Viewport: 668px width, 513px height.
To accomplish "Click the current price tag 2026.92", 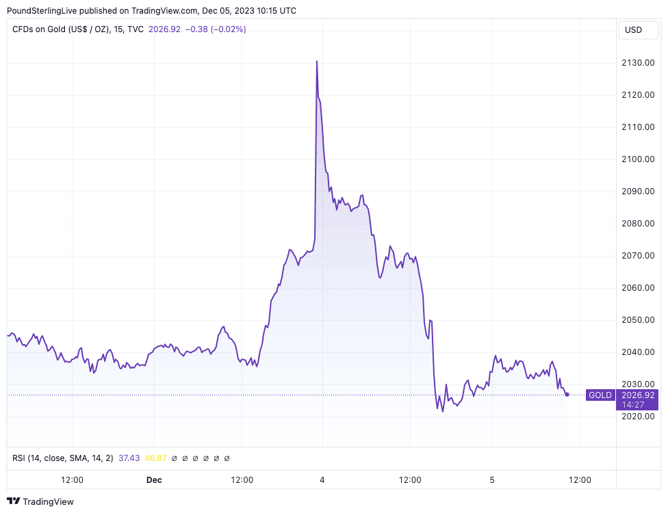I will pos(636,395).
